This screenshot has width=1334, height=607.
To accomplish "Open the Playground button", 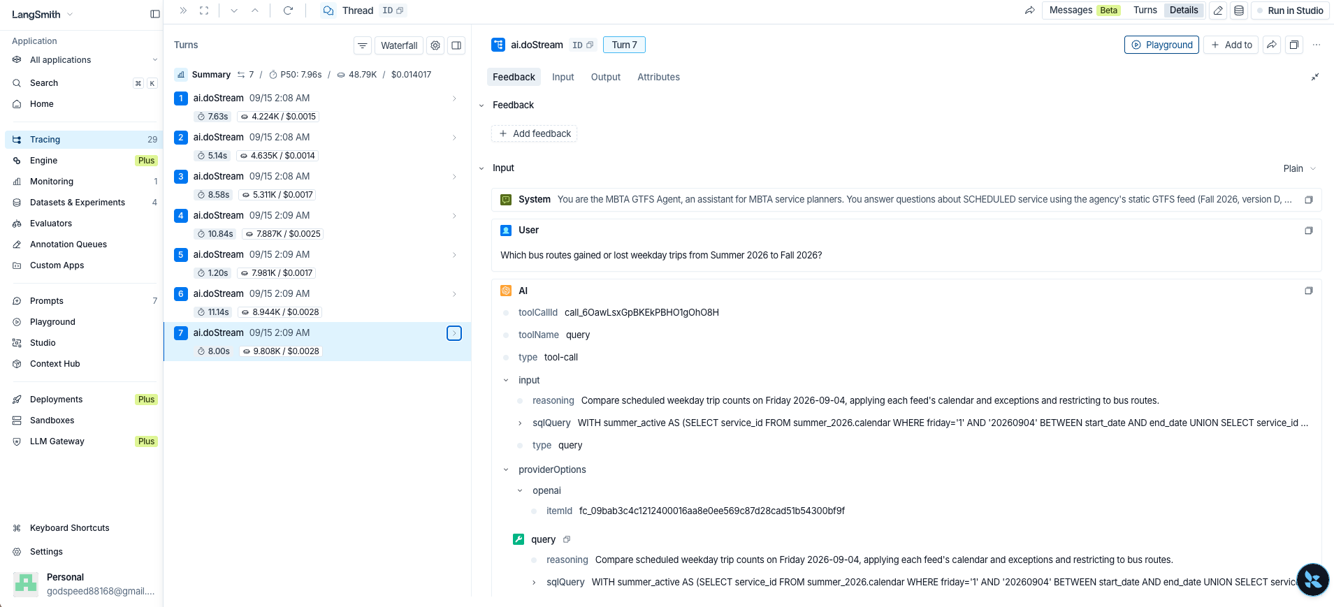I will pyautogui.click(x=1161, y=45).
